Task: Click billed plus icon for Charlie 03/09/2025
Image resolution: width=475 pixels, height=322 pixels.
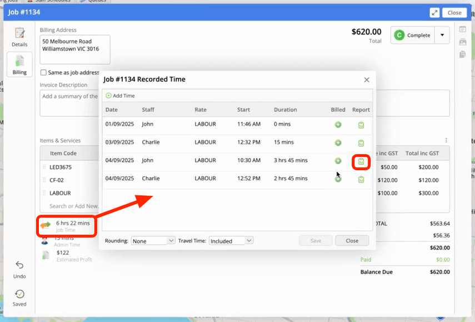Action: tap(338, 143)
